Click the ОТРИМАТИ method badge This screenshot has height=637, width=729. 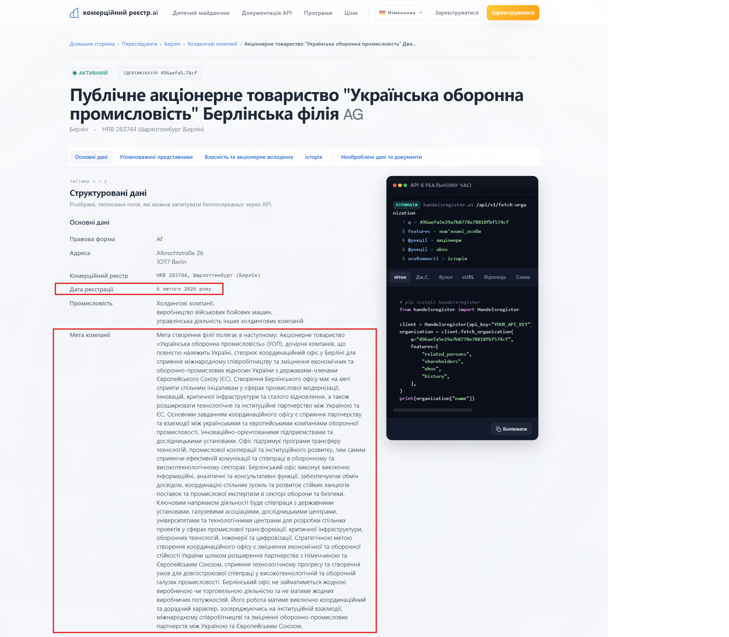pos(406,205)
